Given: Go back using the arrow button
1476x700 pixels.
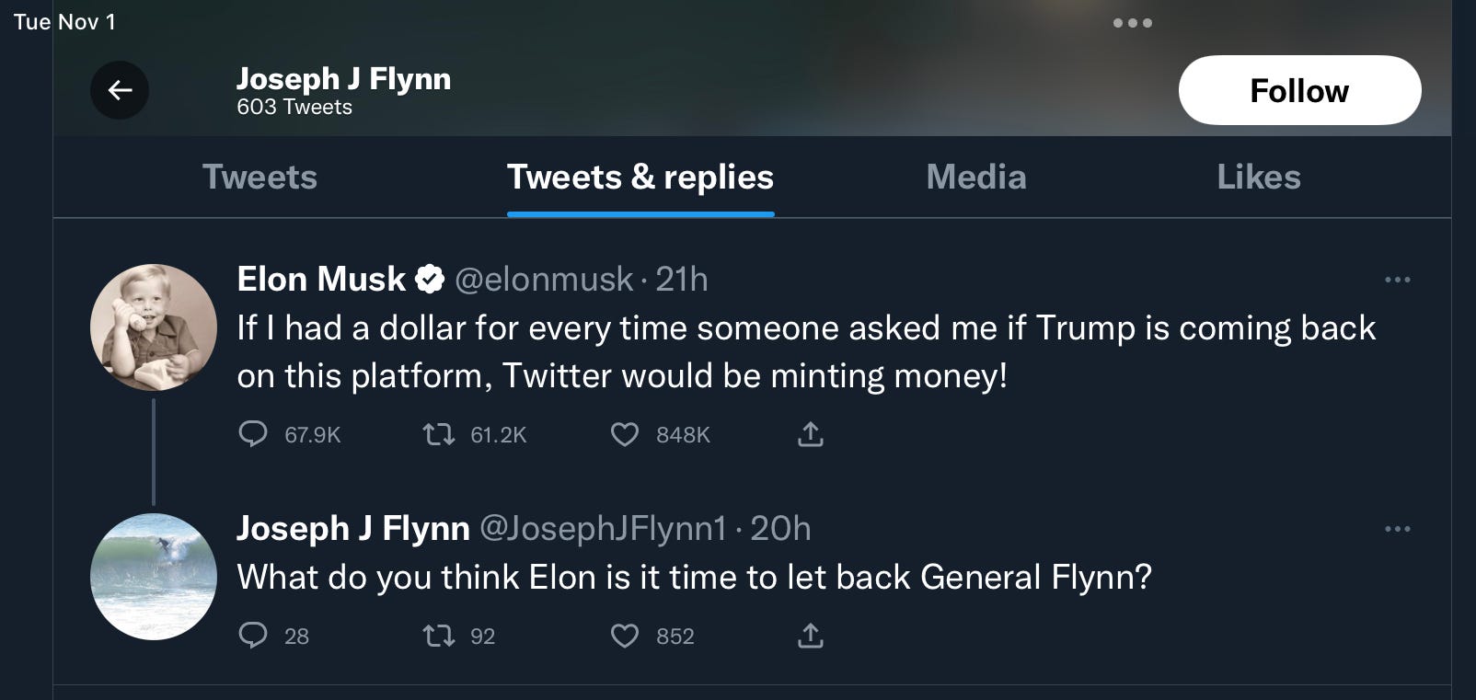Looking at the screenshot, I should pos(120,90).
